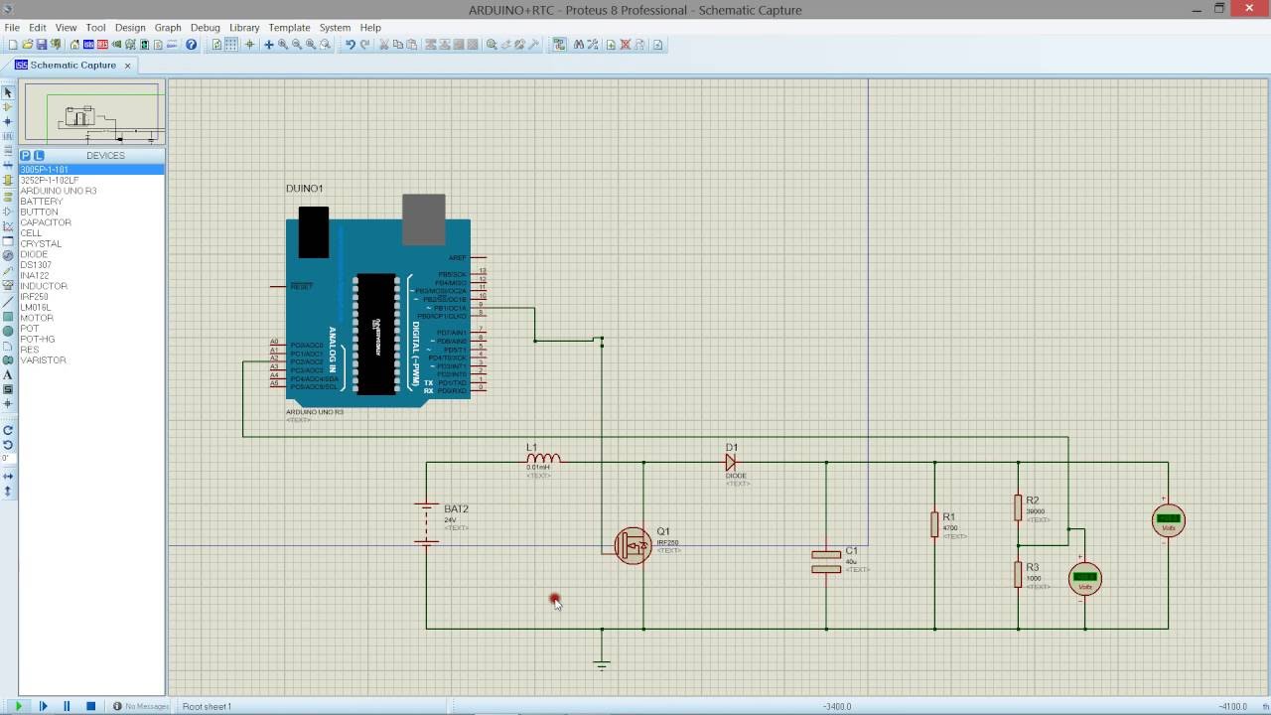Open the Debug menu
This screenshot has width=1271, height=715.
(205, 28)
